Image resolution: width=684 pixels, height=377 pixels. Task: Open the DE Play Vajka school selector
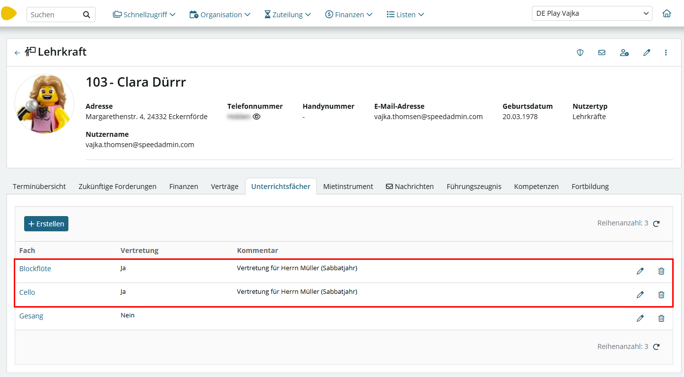[592, 14]
